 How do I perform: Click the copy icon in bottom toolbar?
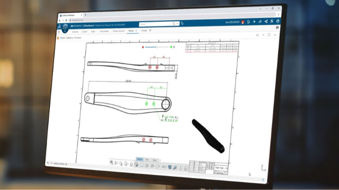click(121, 164)
